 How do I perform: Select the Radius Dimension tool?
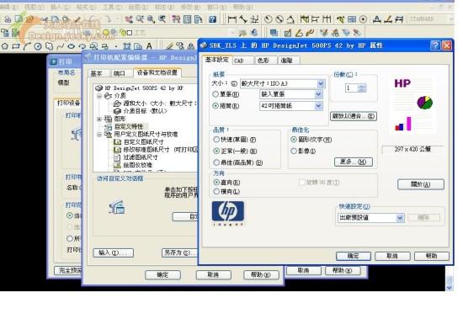(x=268, y=19)
